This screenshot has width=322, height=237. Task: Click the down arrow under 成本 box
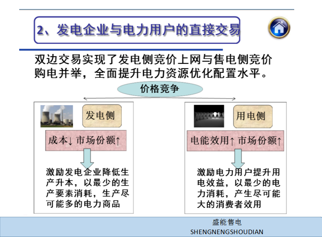87,159
